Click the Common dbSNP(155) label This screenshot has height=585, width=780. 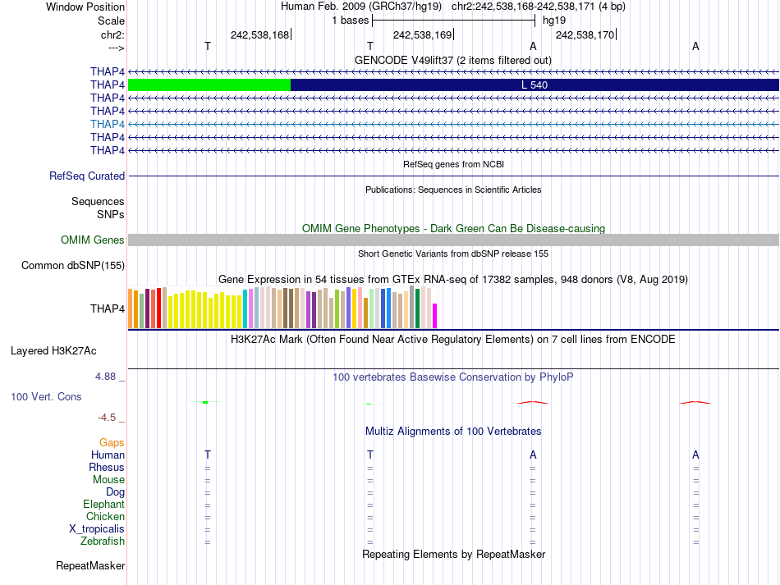click(x=73, y=265)
